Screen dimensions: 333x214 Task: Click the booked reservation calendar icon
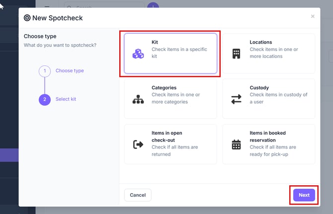(x=236, y=145)
